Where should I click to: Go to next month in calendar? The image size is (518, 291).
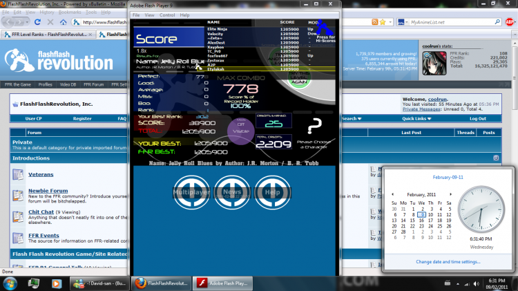pyautogui.click(x=450, y=194)
